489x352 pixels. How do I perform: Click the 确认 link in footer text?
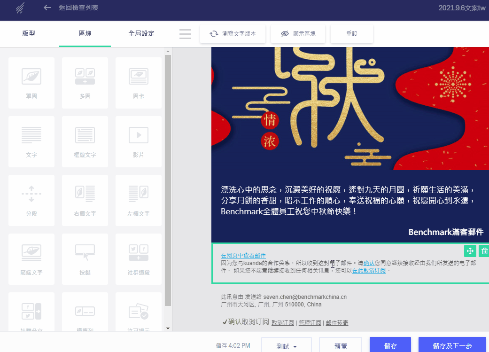[x=369, y=263]
